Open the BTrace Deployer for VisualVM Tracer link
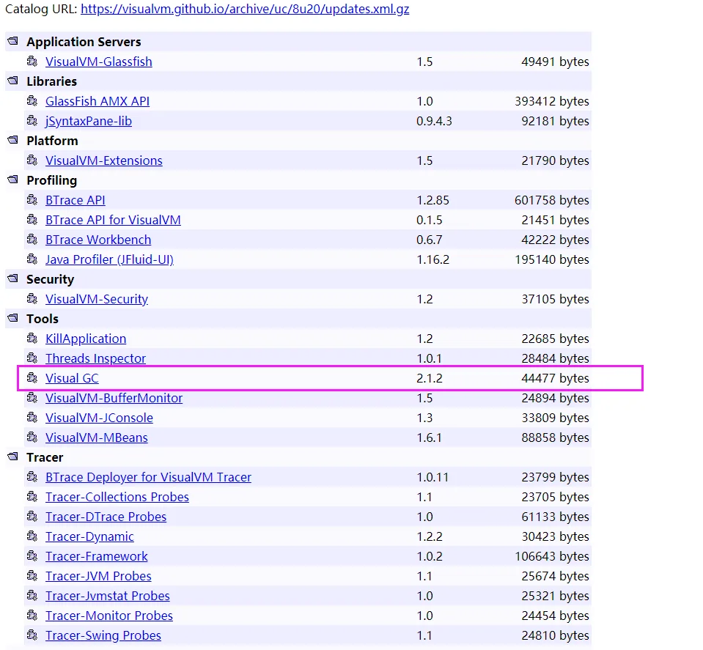The width and height of the screenshot is (703, 650). [148, 477]
